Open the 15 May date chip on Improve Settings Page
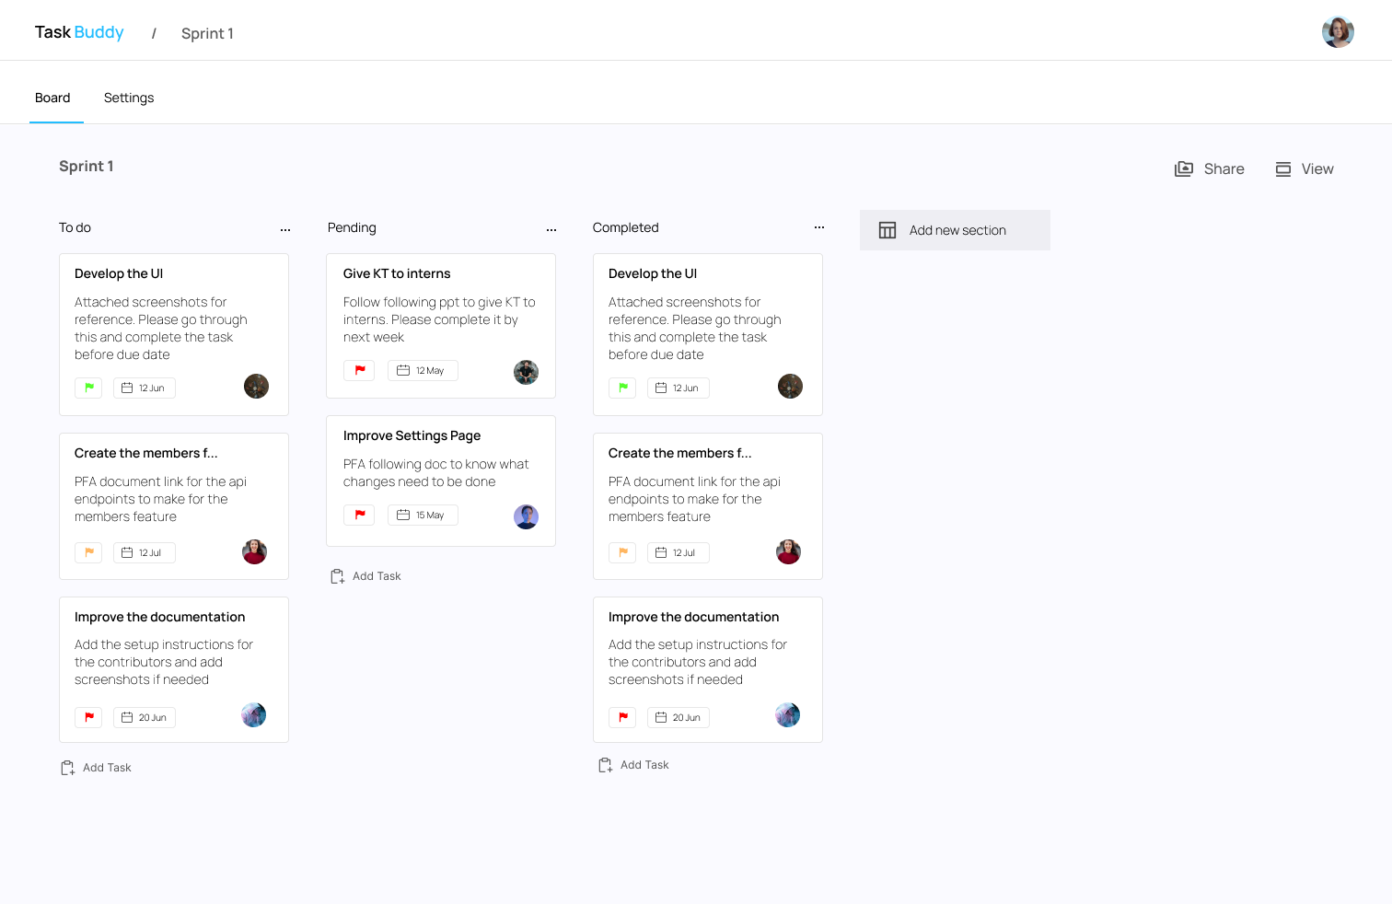The height and width of the screenshot is (904, 1392). click(423, 515)
